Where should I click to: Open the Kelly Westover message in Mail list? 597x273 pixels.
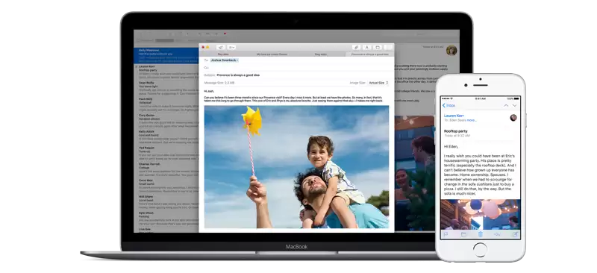click(x=166, y=55)
